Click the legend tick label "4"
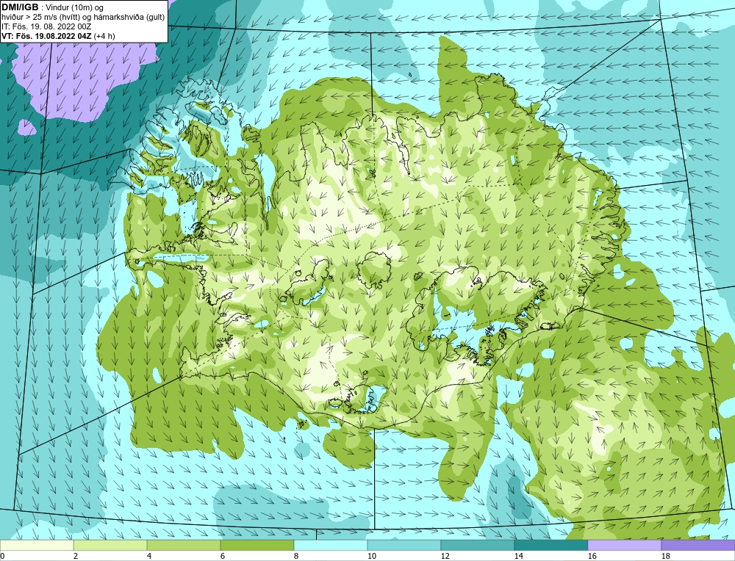This screenshot has width=735, height=561. pyautogui.click(x=149, y=556)
